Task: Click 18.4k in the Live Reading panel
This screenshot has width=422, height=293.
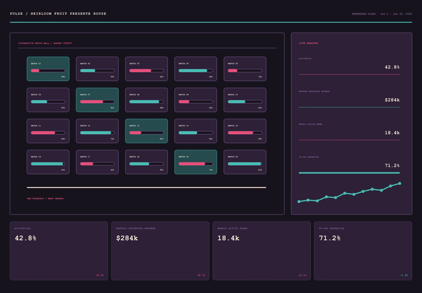Action: click(x=392, y=133)
